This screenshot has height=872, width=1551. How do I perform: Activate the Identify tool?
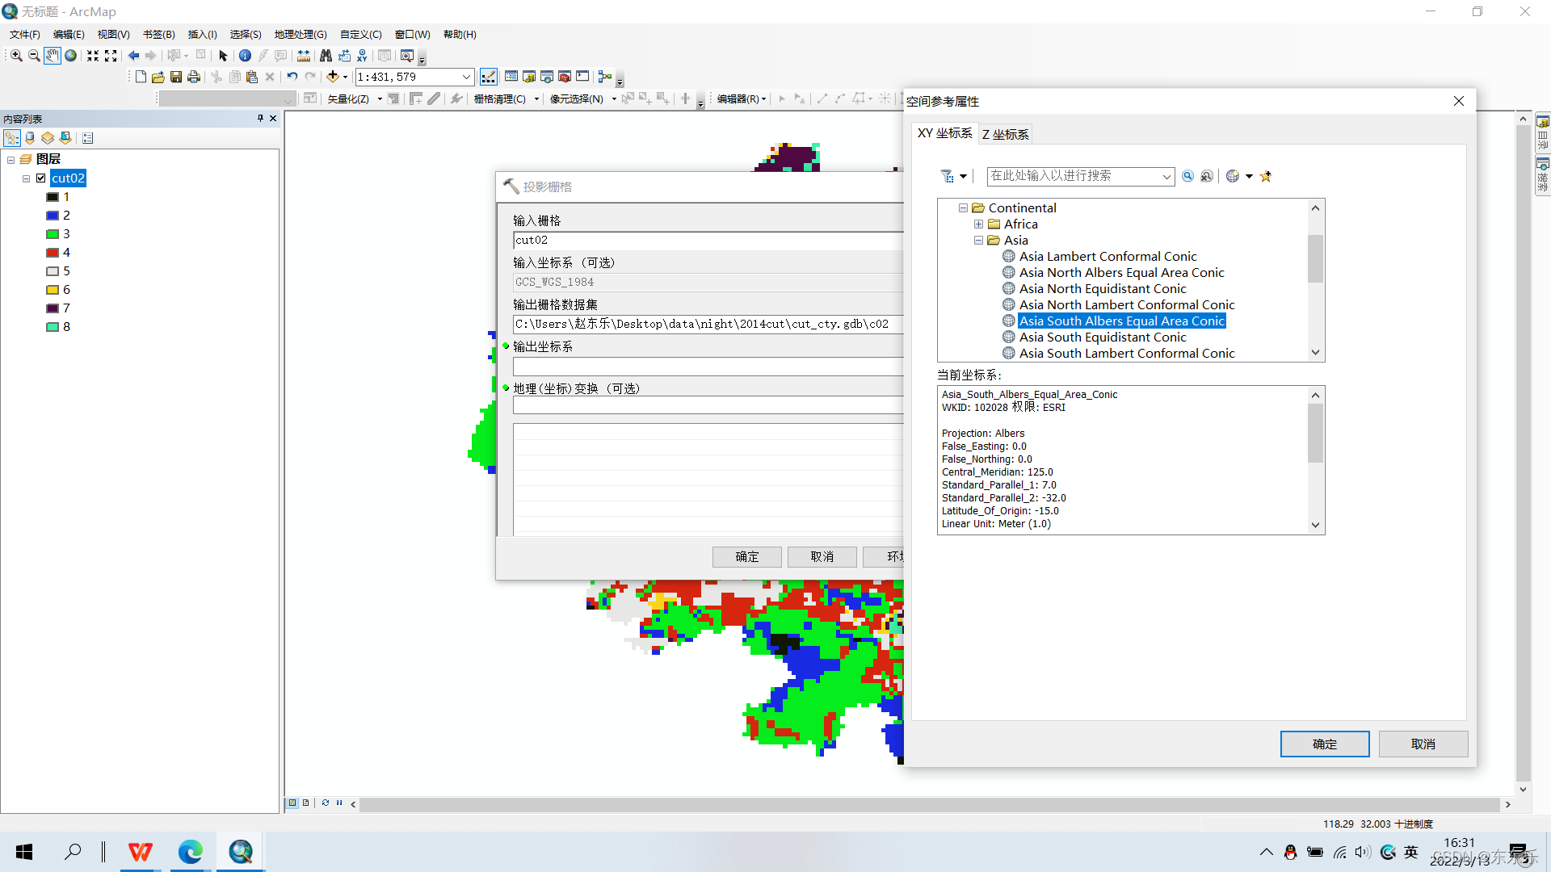[x=245, y=56]
